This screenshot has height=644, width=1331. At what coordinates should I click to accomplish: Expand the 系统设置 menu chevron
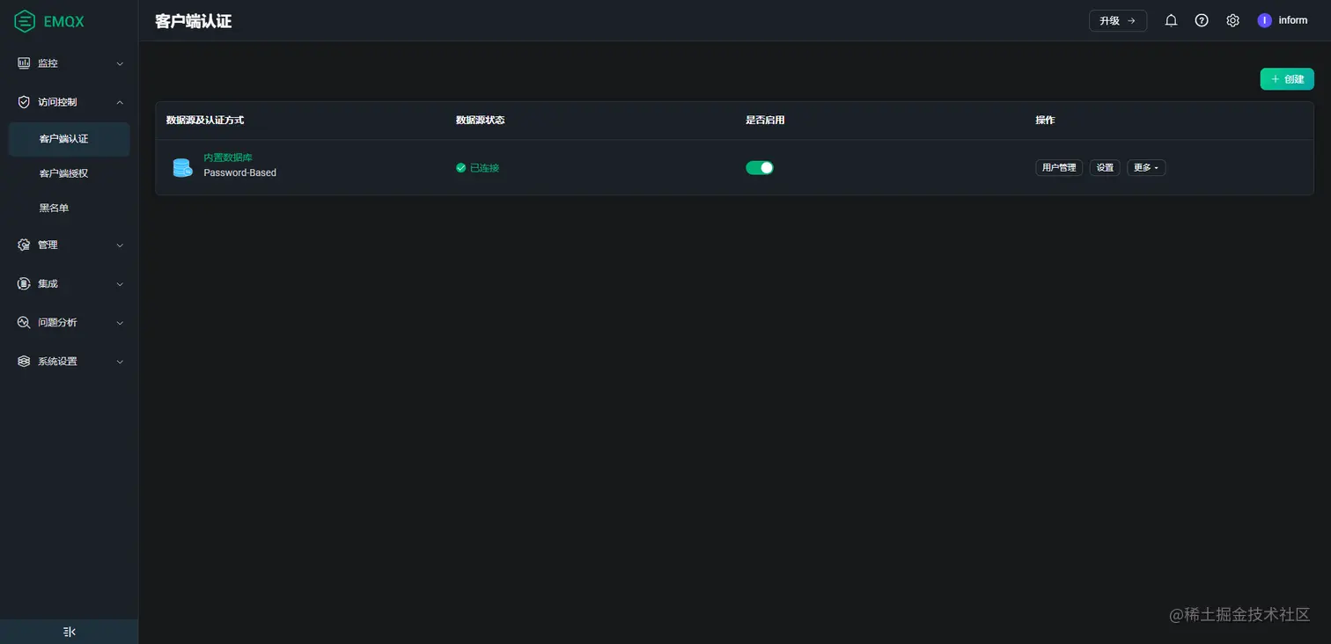click(121, 361)
